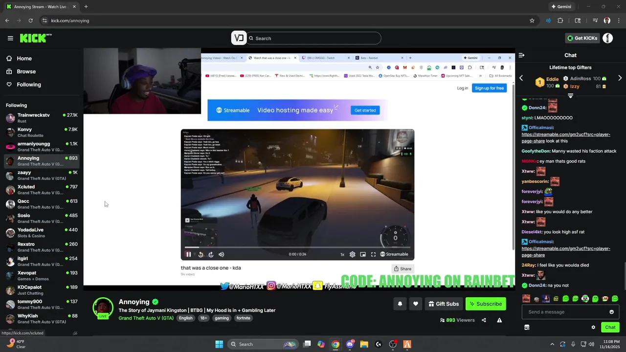Skip forward in the Streamable video

tap(211, 254)
